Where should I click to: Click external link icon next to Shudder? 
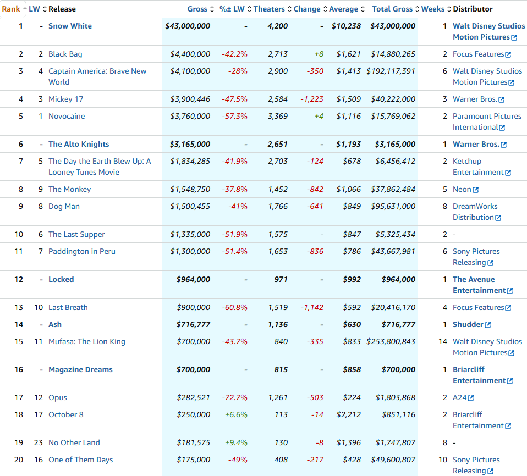pos(487,325)
